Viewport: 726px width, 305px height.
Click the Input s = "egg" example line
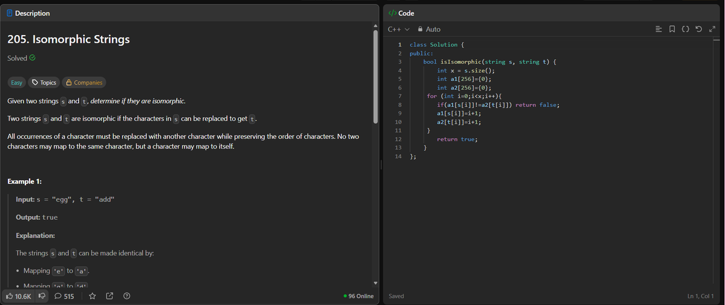[x=65, y=199]
